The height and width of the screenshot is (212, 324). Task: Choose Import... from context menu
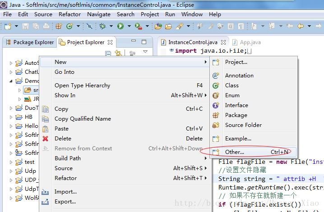[x=125, y=192]
